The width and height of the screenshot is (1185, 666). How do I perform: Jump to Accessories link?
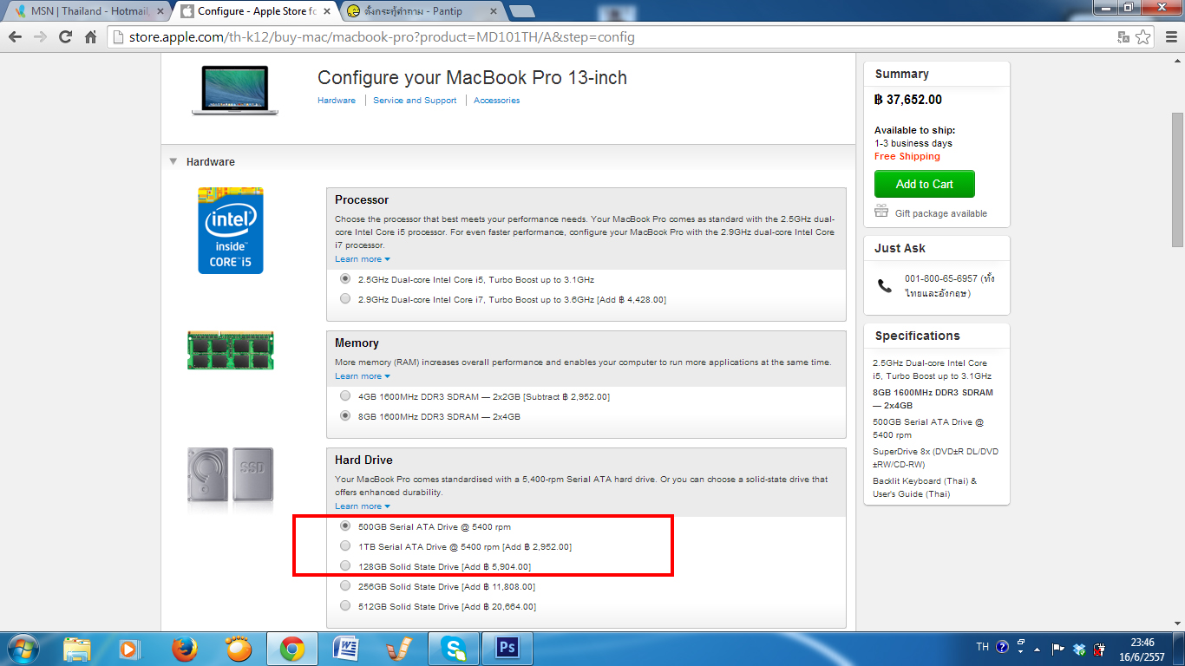pyautogui.click(x=497, y=101)
